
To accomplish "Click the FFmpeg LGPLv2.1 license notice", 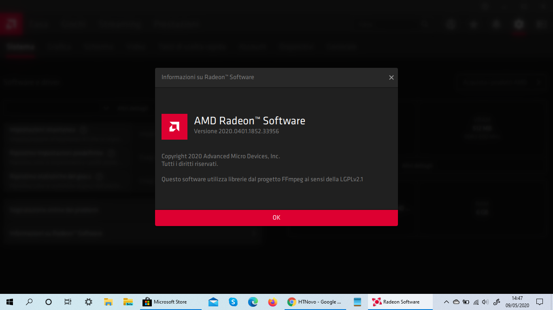I will (262, 179).
